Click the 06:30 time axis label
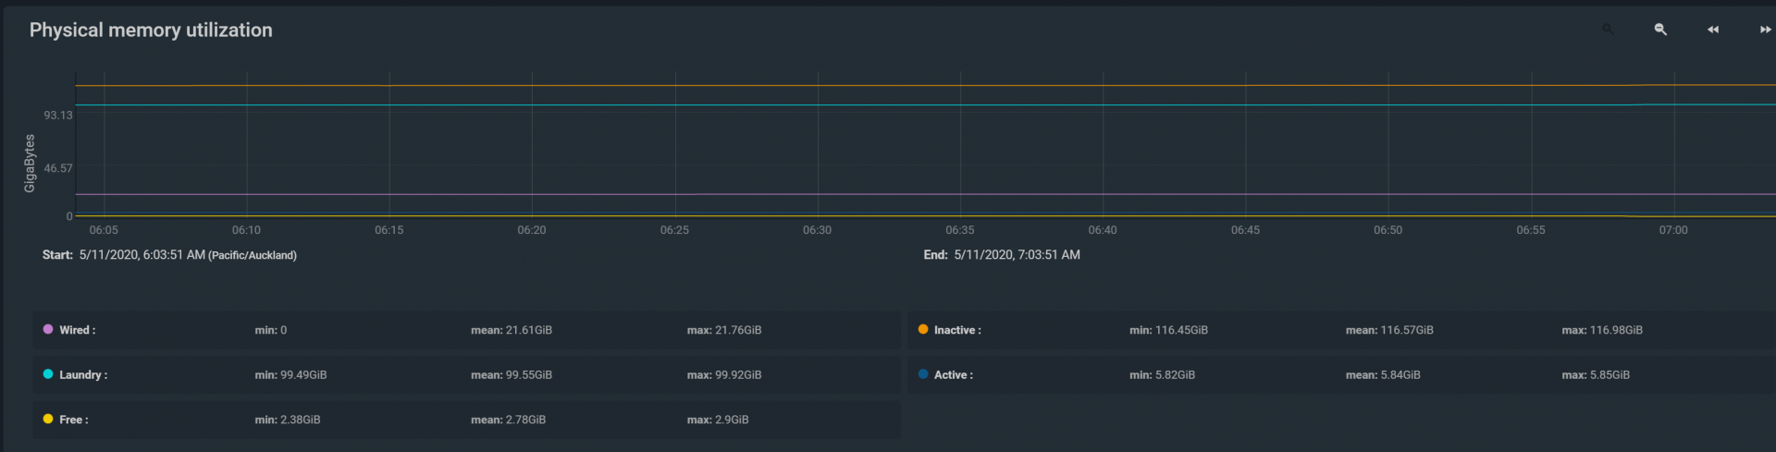The image size is (1776, 452). tap(817, 230)
